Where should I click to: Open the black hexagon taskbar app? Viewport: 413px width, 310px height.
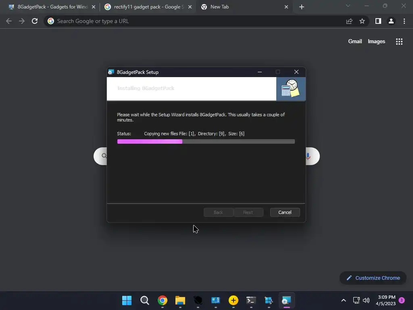click(198, 300)
